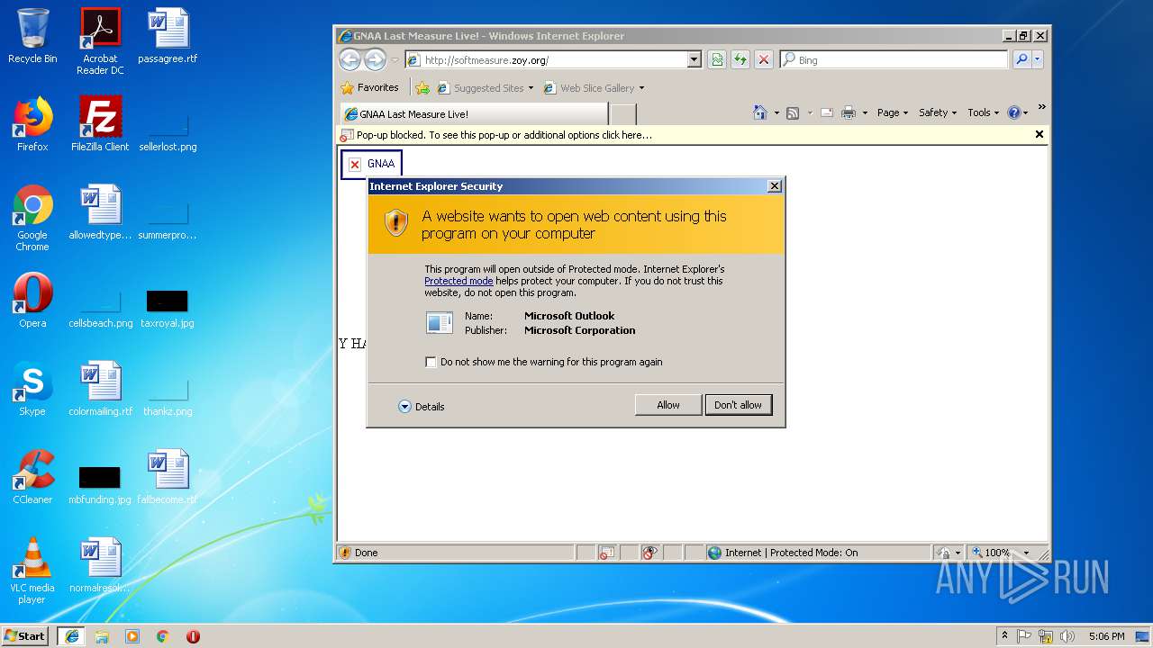Select the GNAA Last Measure Live! tab
1153x648 pixels.
coord(475,114)
